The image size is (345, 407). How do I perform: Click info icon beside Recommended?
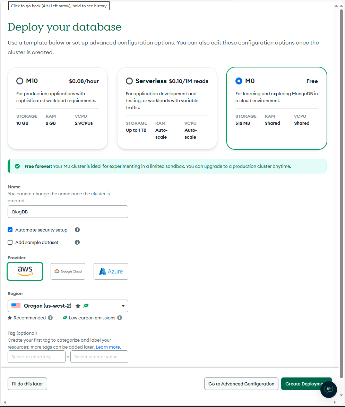(x=50, y=318)
